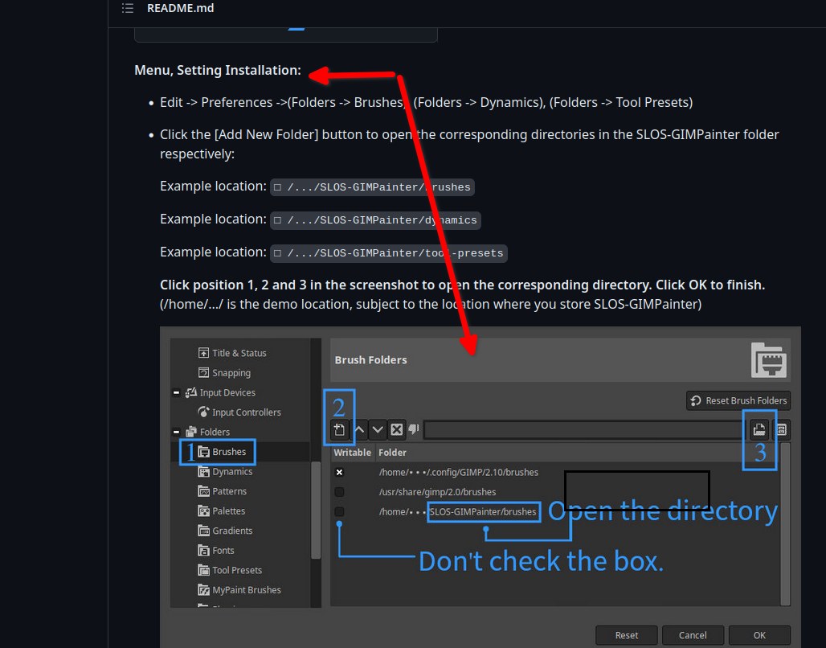Collapse the Input Devices tree node
The width and height of the screenshot is (826, 648).
tap(176, 393)
